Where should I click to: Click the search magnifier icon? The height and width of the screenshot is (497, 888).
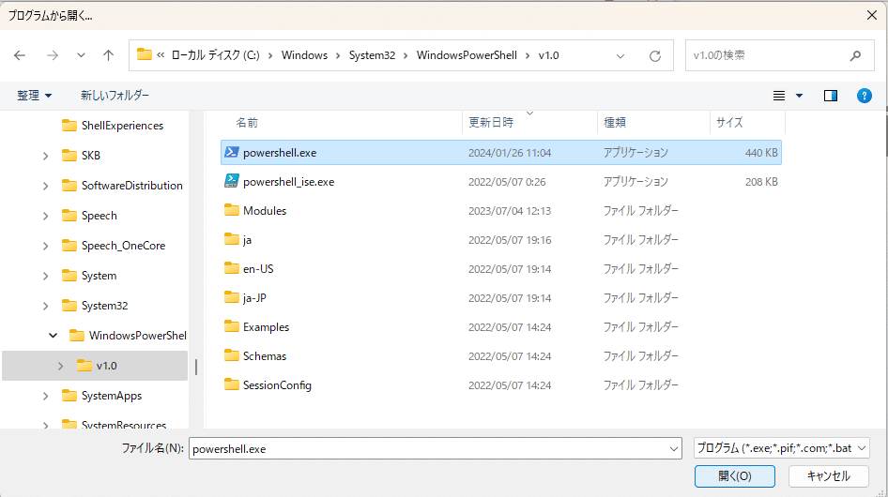(855, 55)
